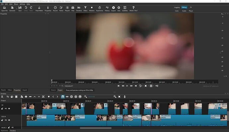Play the project preview
Image resolution: width=229 pixels, height=132 pixels.
[x=127, y=86]
